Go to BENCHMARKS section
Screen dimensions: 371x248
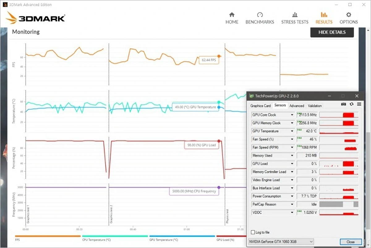(260, 18)
